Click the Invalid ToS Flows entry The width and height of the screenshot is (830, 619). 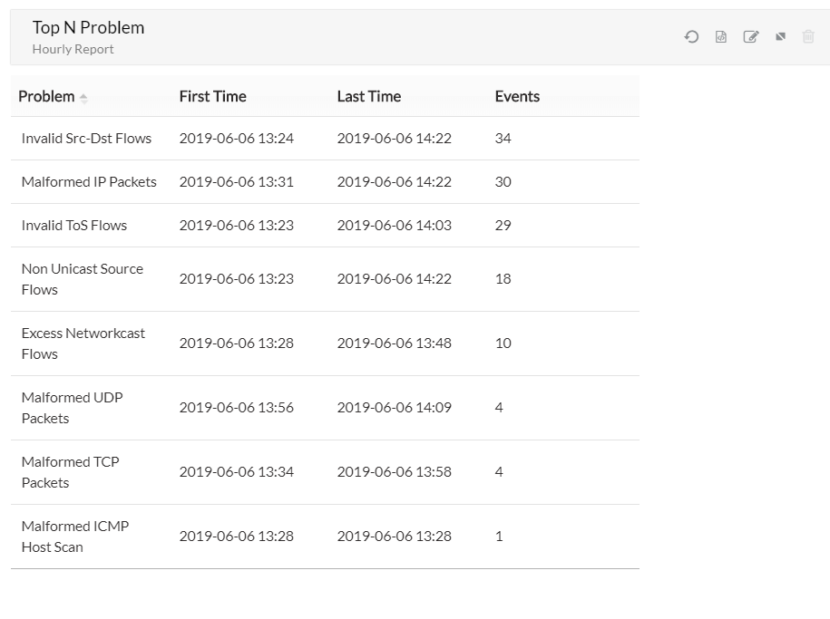pos(74,226)
